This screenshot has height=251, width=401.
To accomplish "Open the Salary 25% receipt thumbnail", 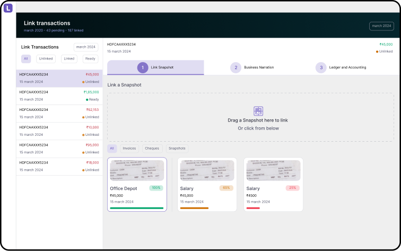I will pyautogui.click(x=273, y=171).
